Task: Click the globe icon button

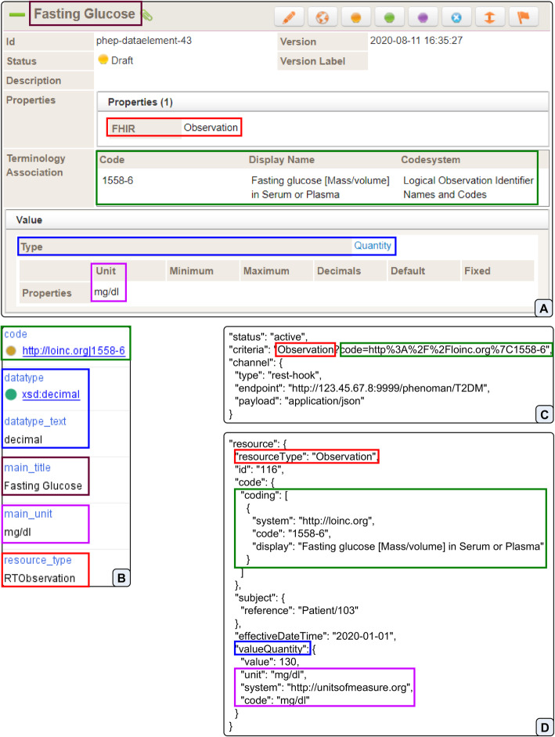Action: click(x=323, y=16)
